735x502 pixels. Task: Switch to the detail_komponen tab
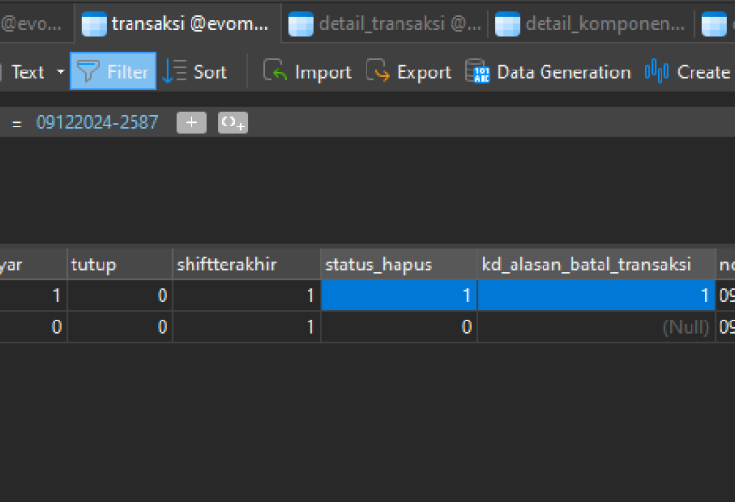(x=591, y=23)
